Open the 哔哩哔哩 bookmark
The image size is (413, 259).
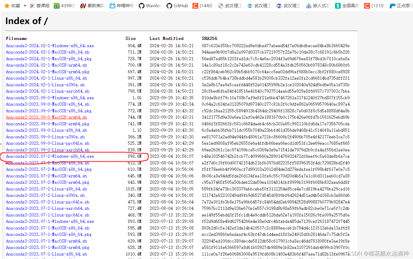(x=121, y=5)
